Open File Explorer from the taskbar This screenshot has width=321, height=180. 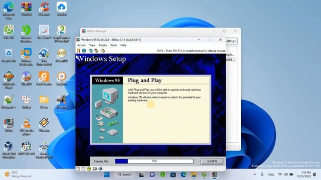point(194,174)
